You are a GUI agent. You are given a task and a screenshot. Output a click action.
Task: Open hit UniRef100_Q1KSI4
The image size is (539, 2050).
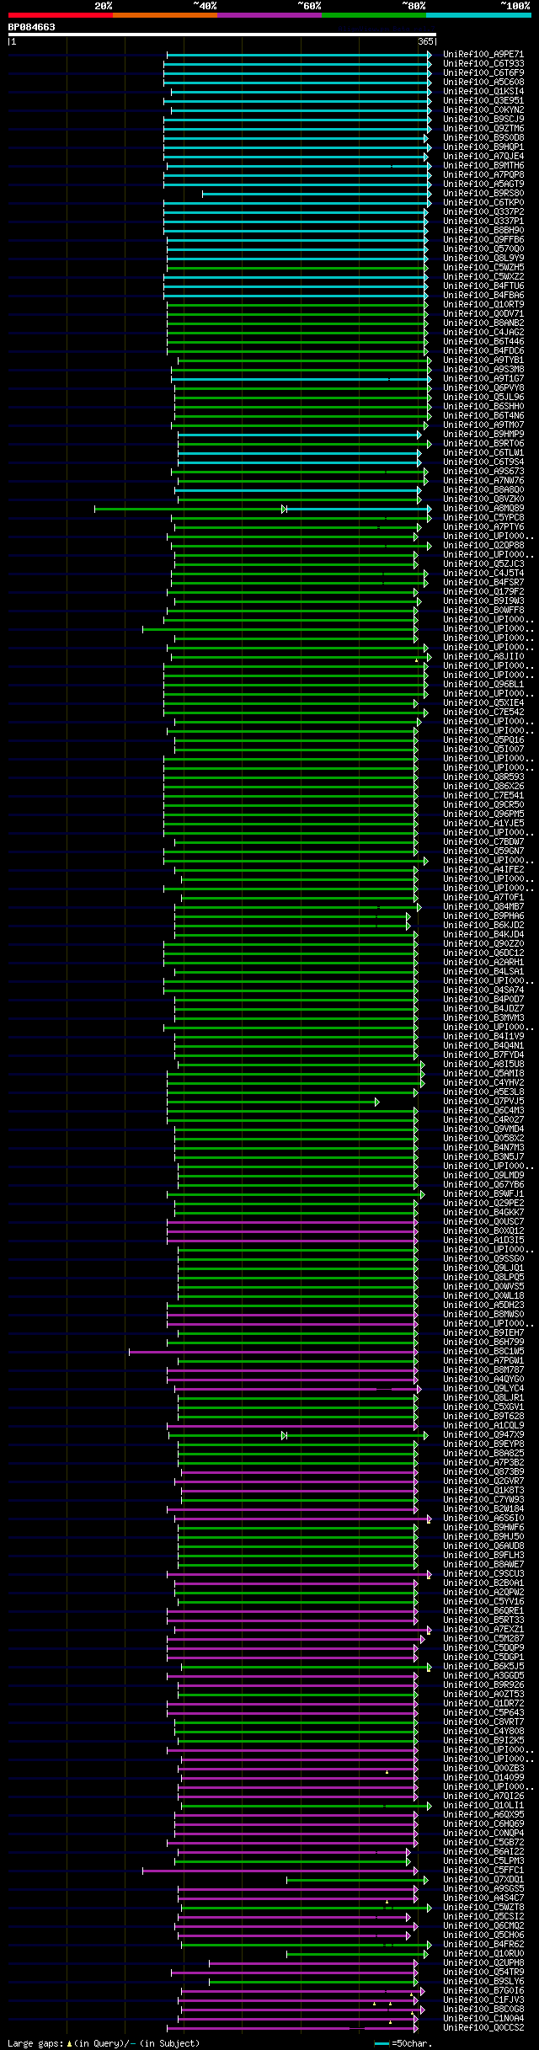483,92
